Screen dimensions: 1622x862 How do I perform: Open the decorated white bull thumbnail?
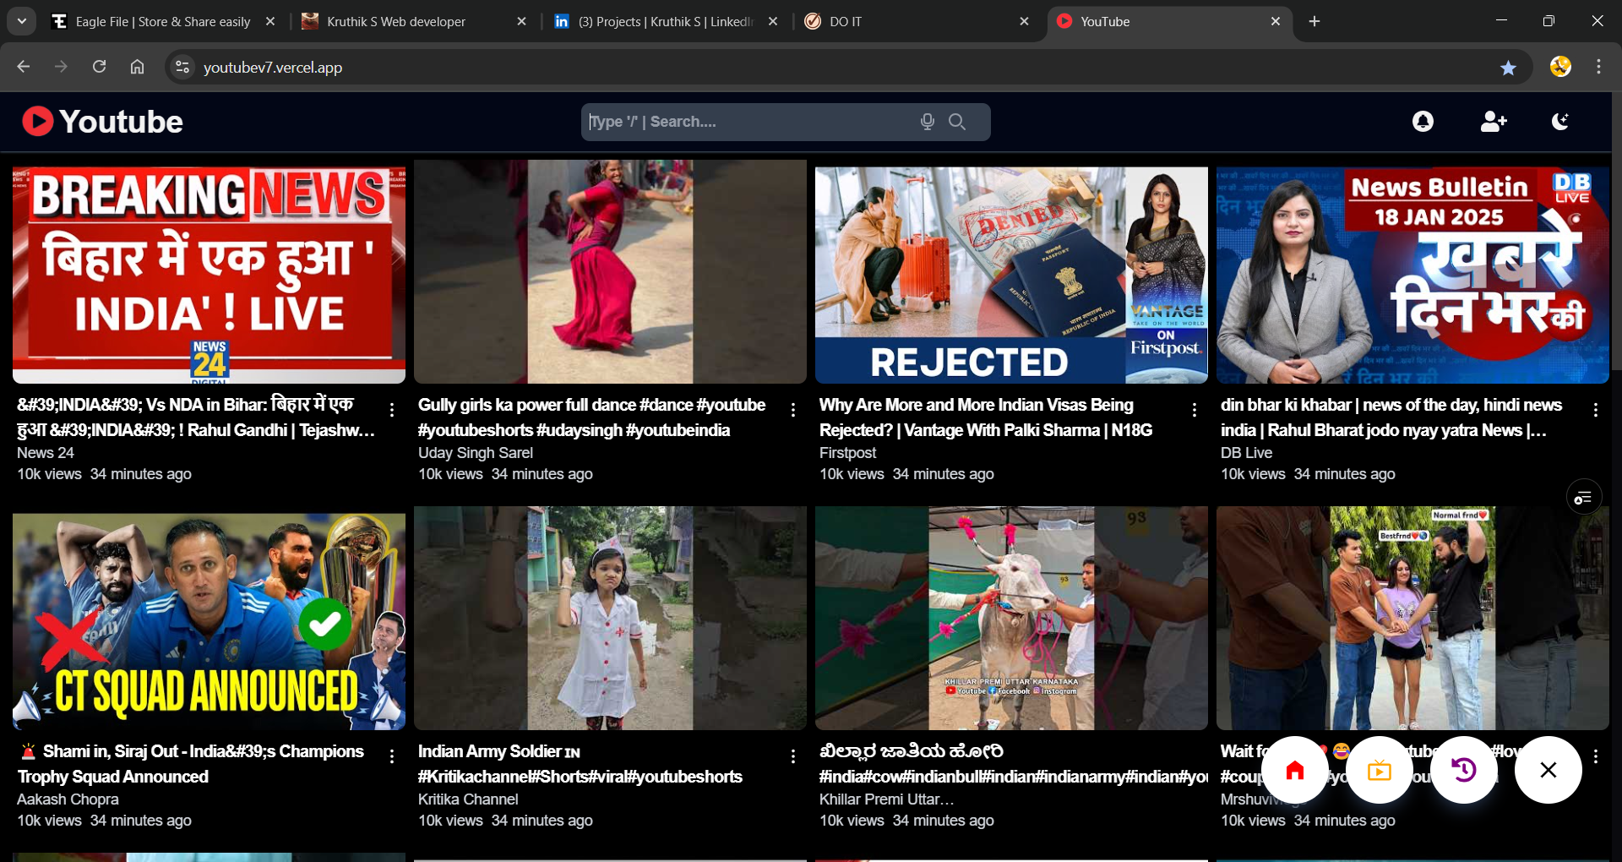[1011, 619]
